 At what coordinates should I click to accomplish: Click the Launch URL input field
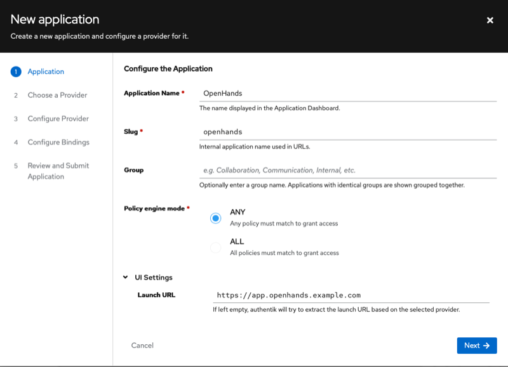coord(351,295)
